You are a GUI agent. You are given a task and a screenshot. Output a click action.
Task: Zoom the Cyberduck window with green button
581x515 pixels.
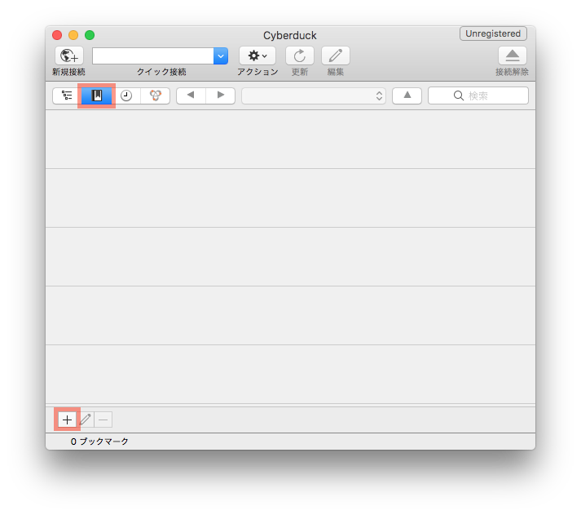[90, 35]
